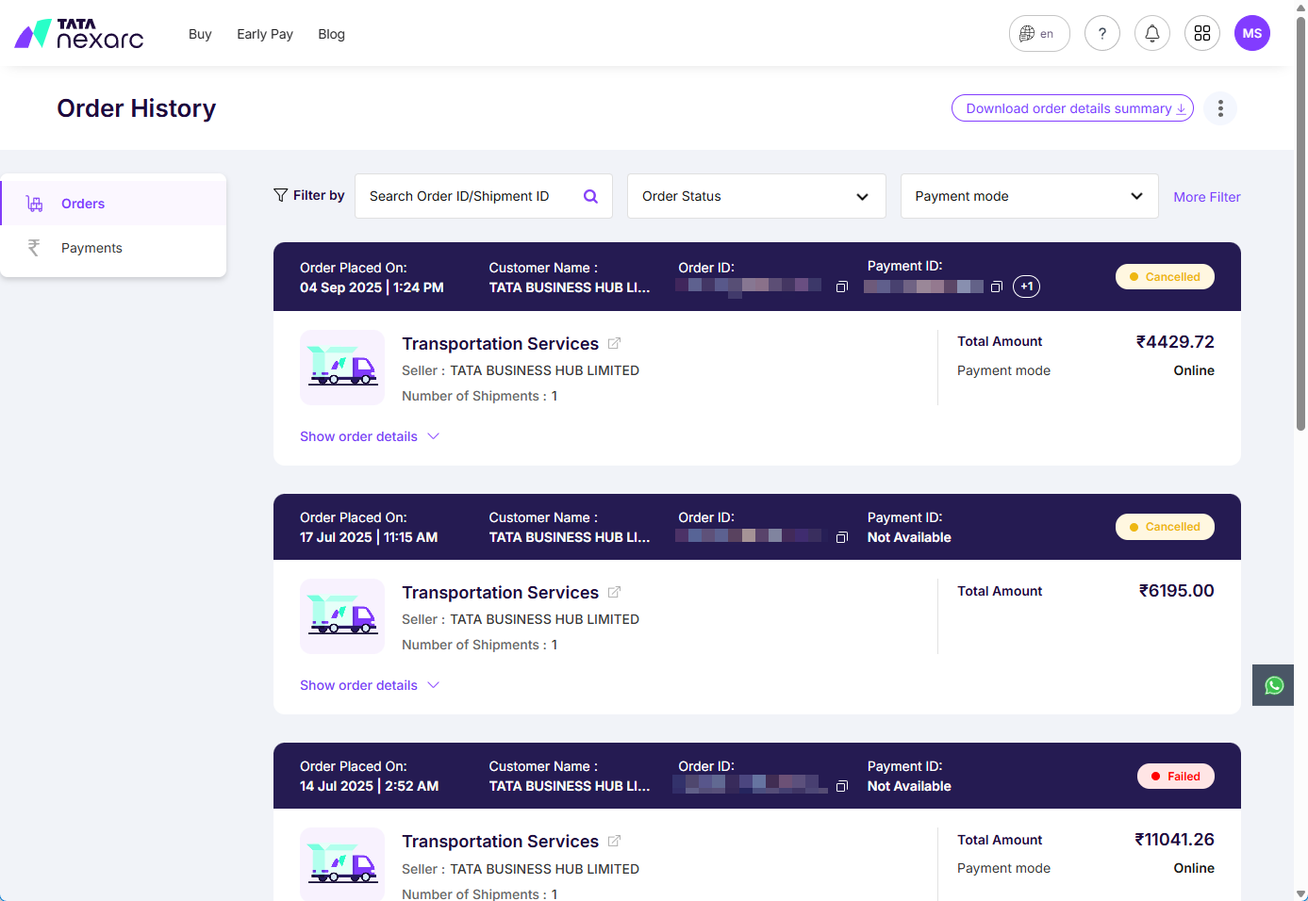
Task: Click the ₹6195.00 total amount
Action: point(1176,591)
